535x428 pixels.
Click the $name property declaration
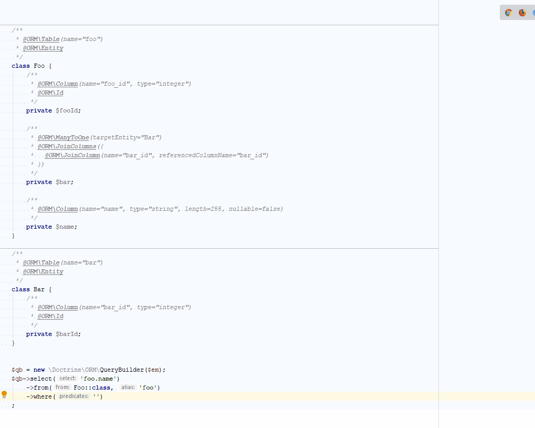coord(66,227)
